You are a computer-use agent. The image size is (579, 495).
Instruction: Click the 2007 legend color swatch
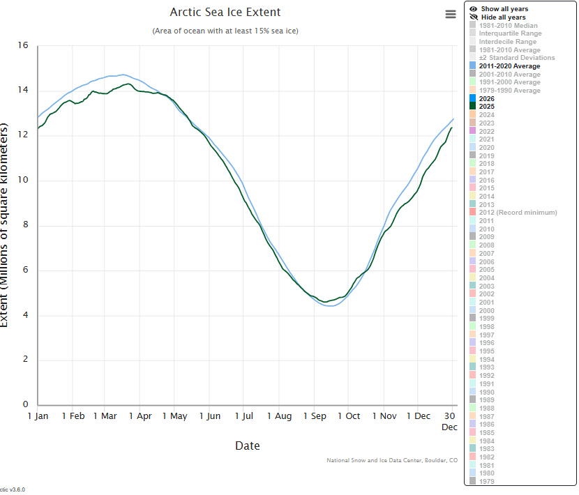(x=473, y=253)
